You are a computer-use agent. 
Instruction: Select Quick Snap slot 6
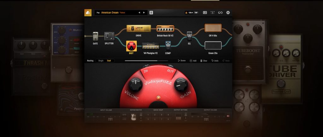pyautogui.click(x=155, y=119)
